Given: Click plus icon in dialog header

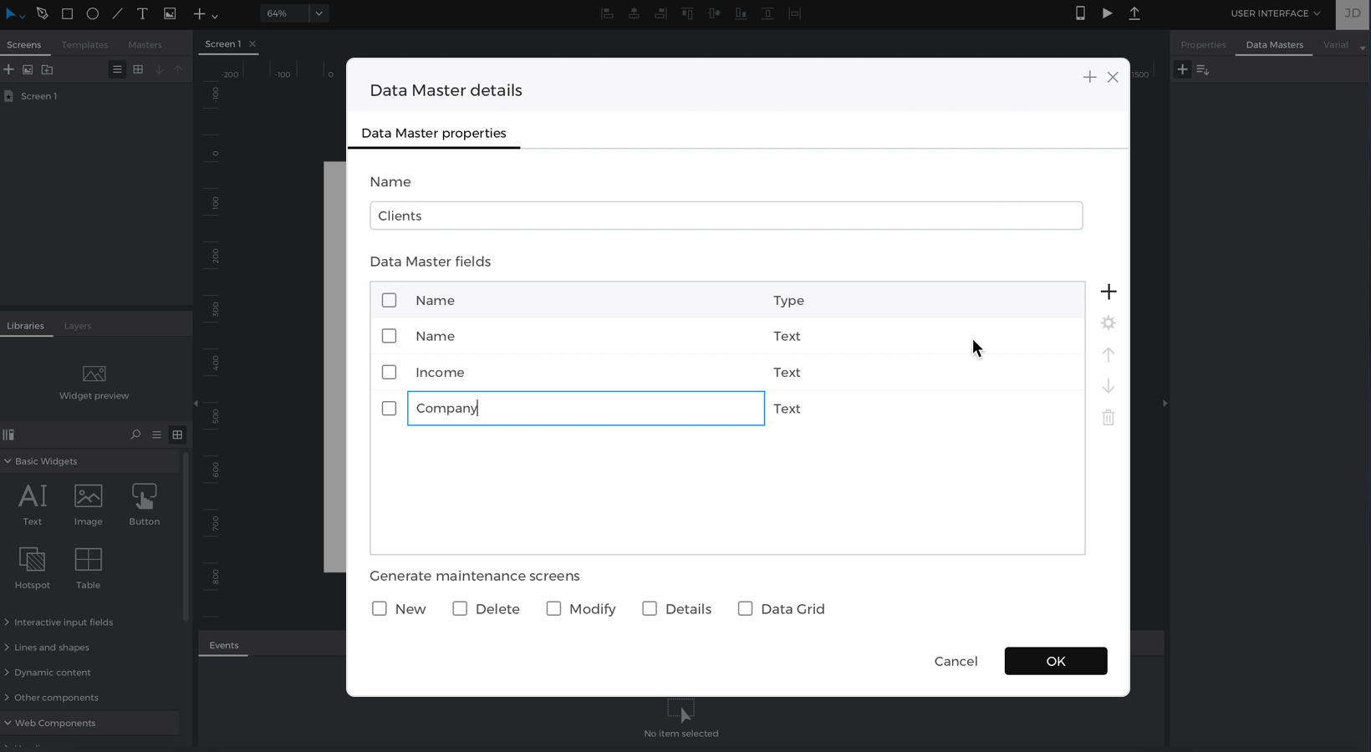Looking at the screenshot, I should [1089, 77].
